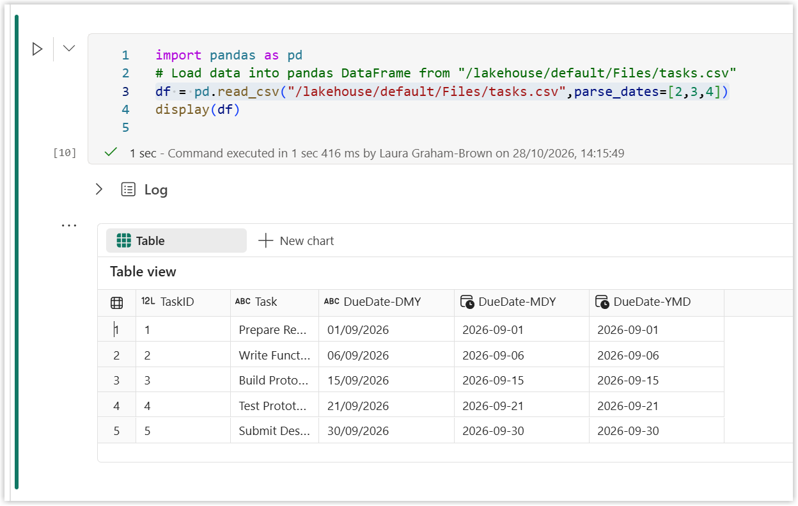Select cell 'Write Funct...' in Task column
Image resolution: width=798 pixels, height=506 pixels.
275,355
